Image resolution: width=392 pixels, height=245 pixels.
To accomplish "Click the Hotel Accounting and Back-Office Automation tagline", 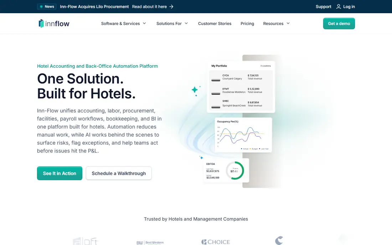I will click(97, 66).
